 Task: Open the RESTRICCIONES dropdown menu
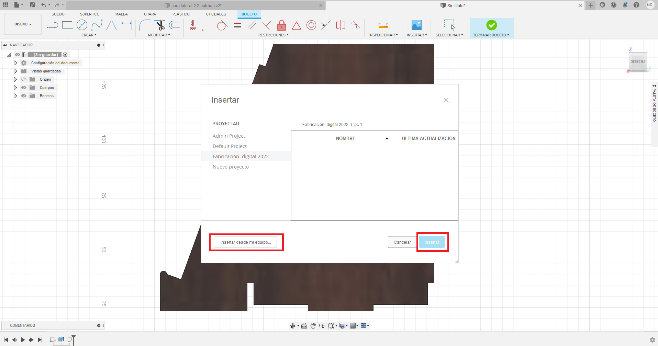[x=274, y=35]
